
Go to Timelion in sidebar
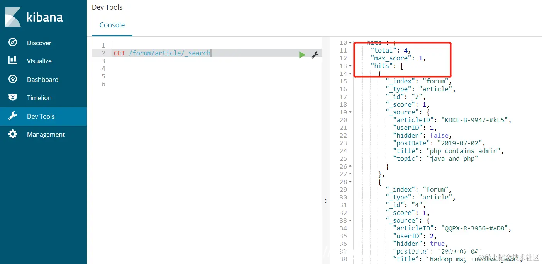click(x=39, y=98)
